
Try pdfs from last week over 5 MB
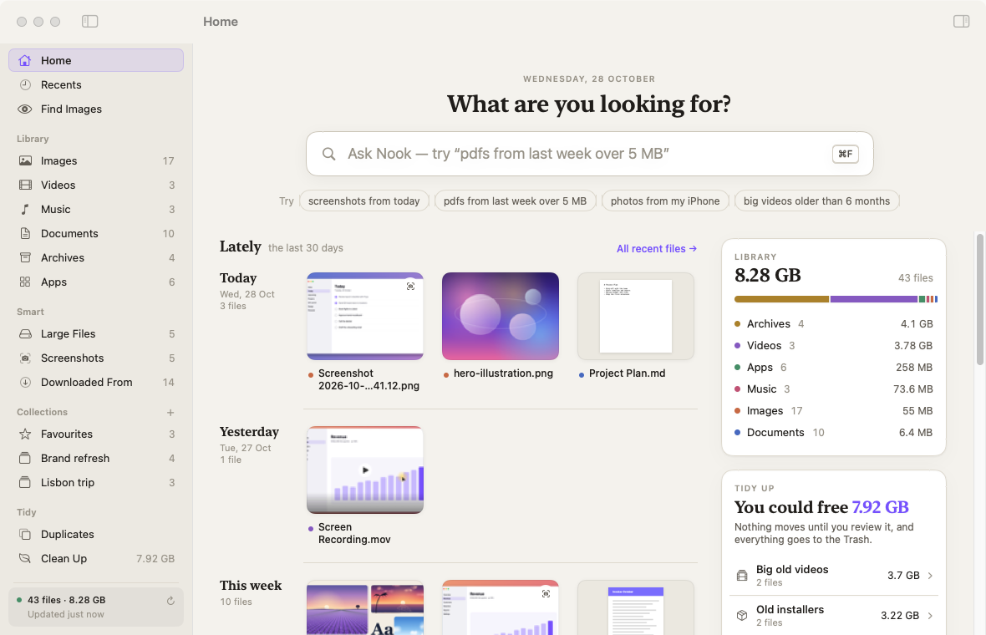tap(515, 201)
